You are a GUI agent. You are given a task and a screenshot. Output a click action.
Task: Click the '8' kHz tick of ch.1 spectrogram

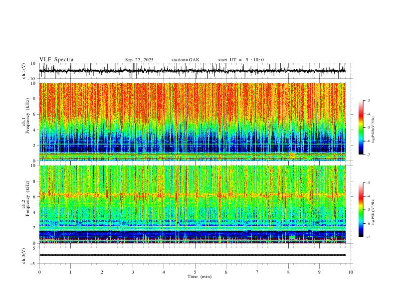click(34, 99)
